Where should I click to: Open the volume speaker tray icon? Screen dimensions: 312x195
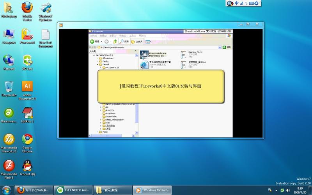coord(288,190)
